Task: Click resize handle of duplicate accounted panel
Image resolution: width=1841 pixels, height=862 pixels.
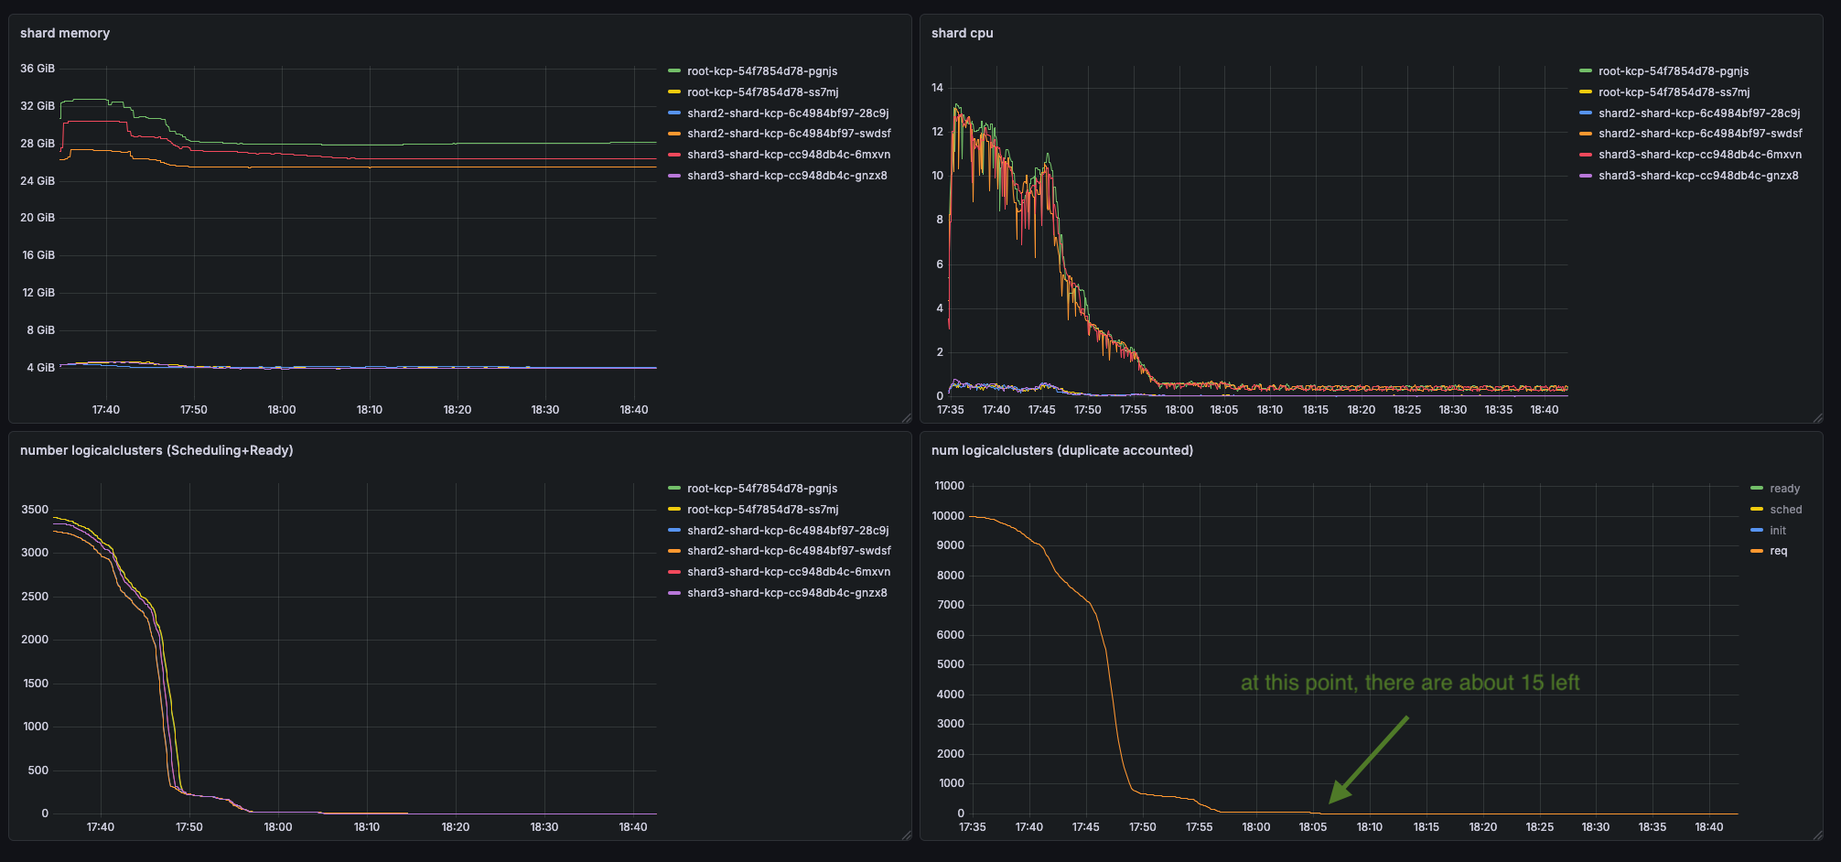Action: [x=1817, y=835]
